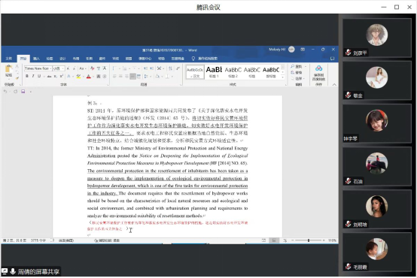Open the File tab in Word
Image resolution: width=417 pixels, height=278 pixels.
pos(9,59)
